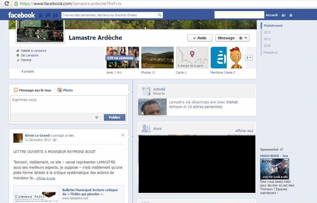Viewport: 317px width, 203px height.
Task: Dismiss Kévin Le Grand's post with X
Action: coord(123,135)
